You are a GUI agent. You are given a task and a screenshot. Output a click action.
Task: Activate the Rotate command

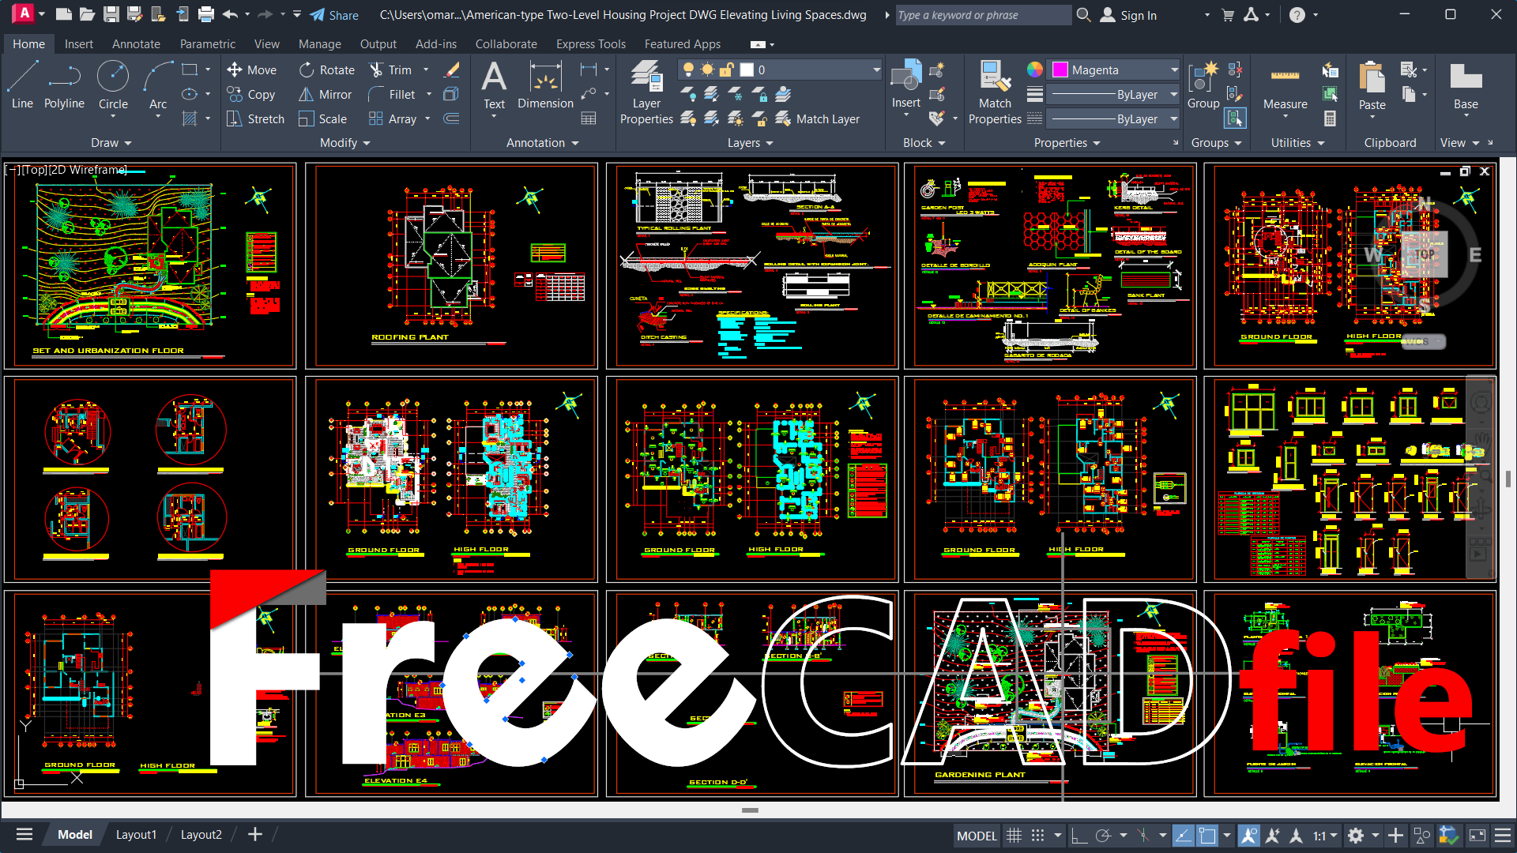(x=327, y=70)
